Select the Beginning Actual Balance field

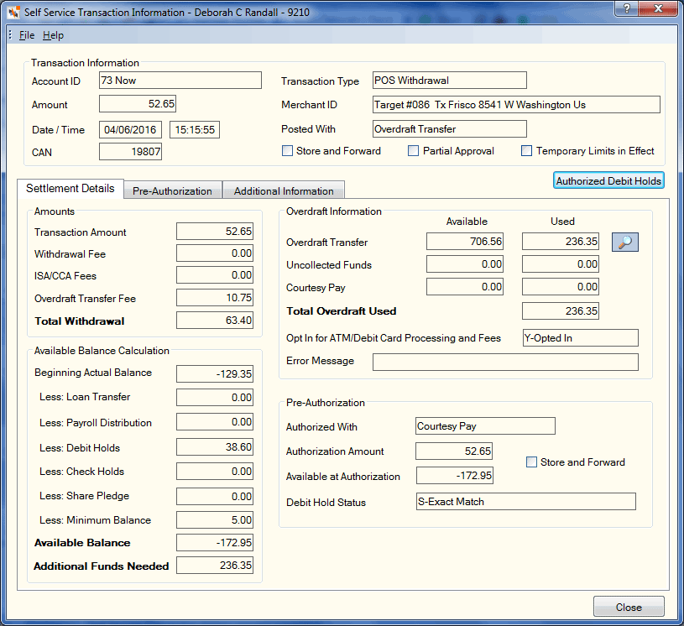pyautogui.click(x=215, y=374)
